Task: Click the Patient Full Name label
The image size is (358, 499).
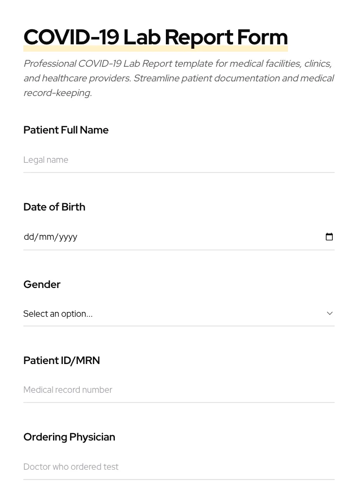Action: tap(66, 130)
